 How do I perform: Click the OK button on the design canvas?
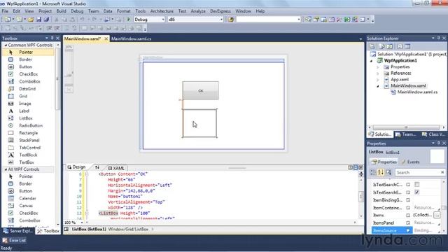[201, 90]
